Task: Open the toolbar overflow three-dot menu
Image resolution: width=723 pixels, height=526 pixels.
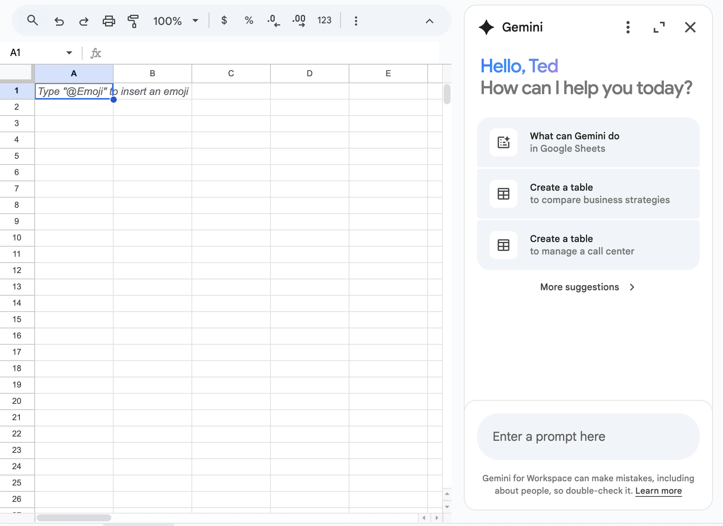Action: click(x=356, y=21)
